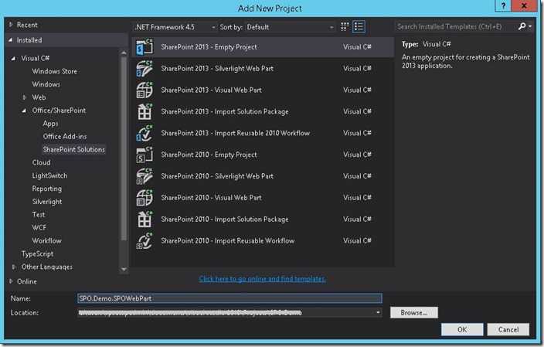544x347 pixels.
Task: Expand the Online section
Action: 11,281
